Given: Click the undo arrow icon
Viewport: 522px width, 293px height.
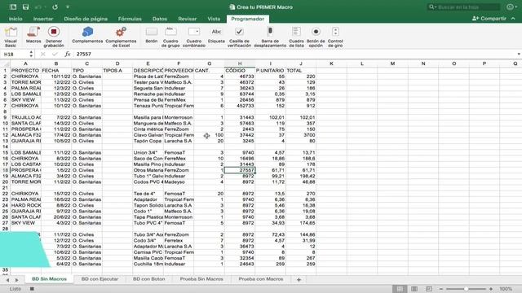Looking at the screenshot, I should pos(38,7).
